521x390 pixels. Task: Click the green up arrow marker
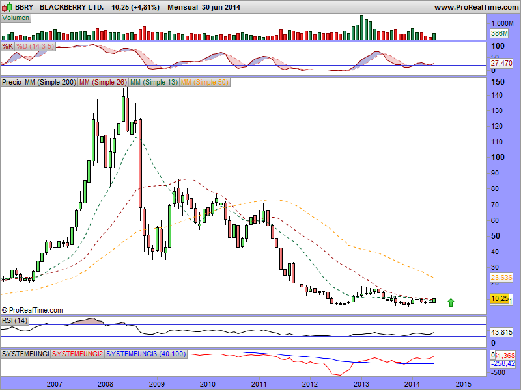click(451, 302)
